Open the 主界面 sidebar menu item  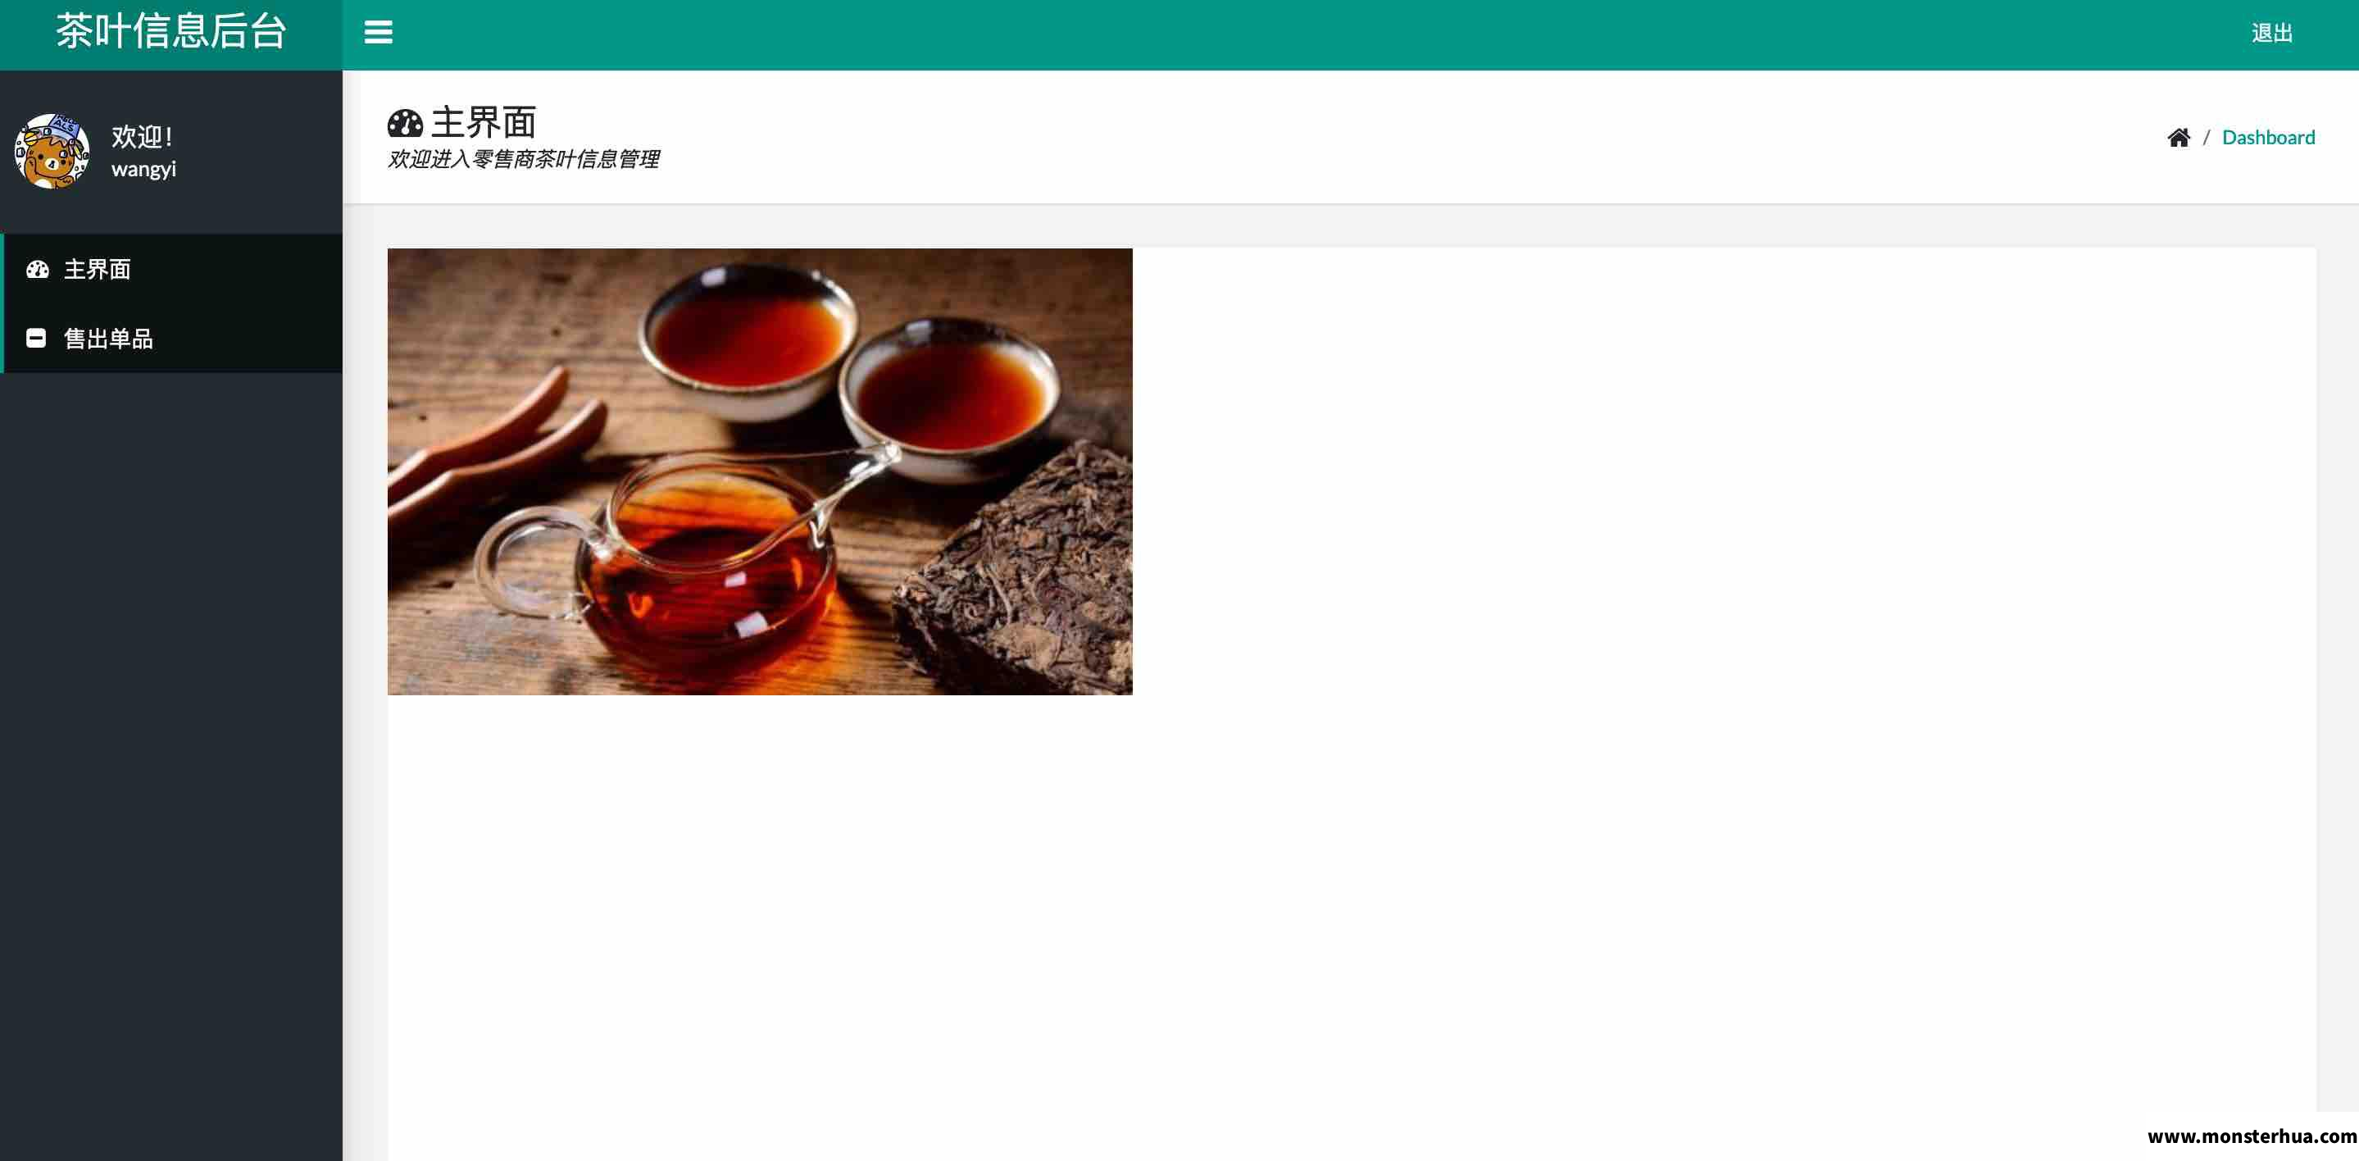click(173, 270)
